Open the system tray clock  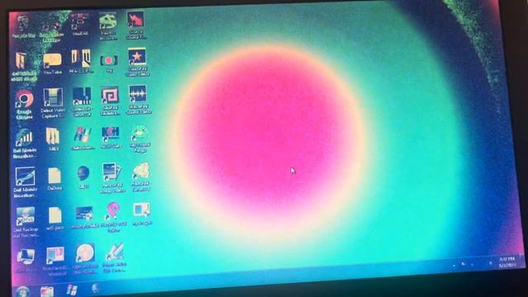pyautogui.click(x=507, y=262)
